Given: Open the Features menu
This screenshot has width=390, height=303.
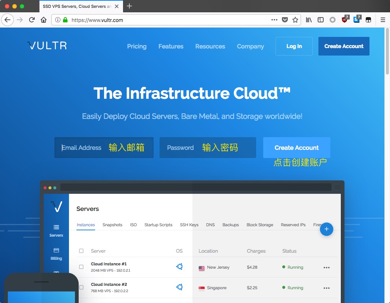Looking at the screenshot, I should tap(171, 47).
